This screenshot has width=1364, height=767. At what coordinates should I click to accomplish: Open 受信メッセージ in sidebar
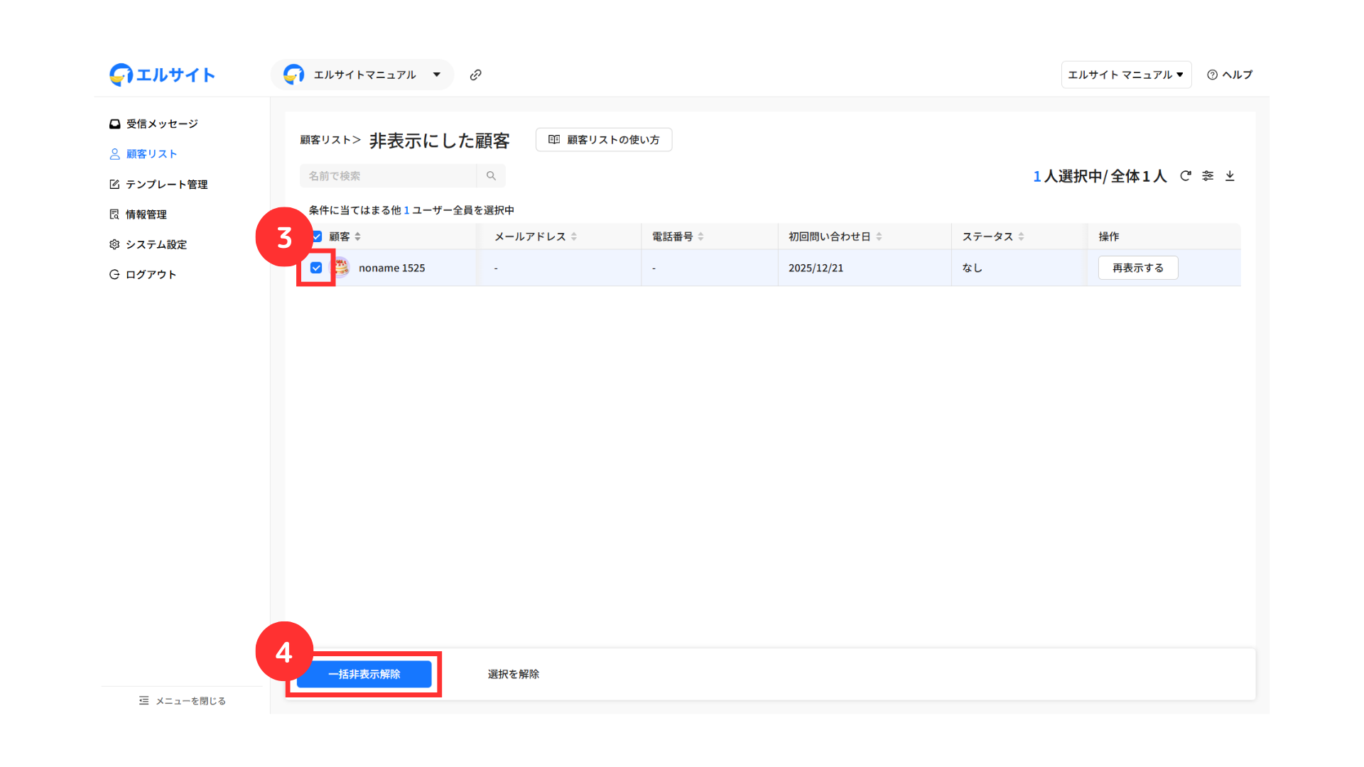[153, 124]
